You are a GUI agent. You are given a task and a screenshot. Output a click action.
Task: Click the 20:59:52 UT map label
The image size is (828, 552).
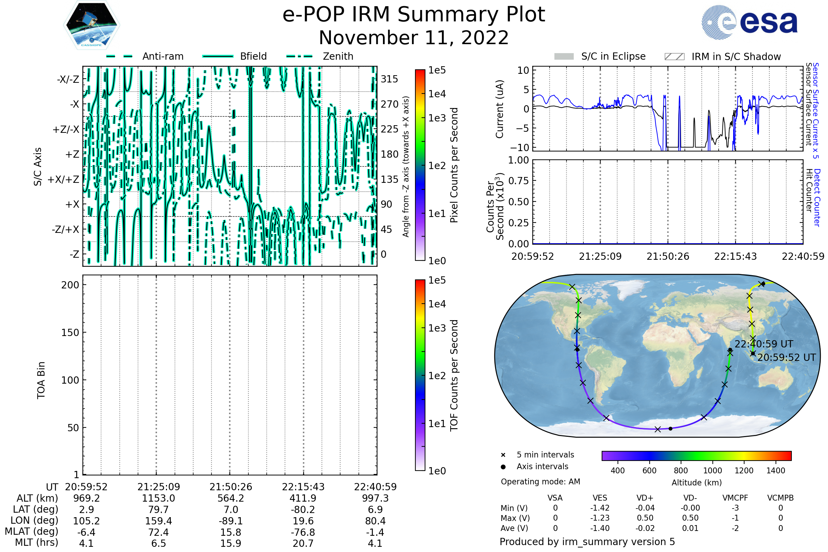point(787,358)
